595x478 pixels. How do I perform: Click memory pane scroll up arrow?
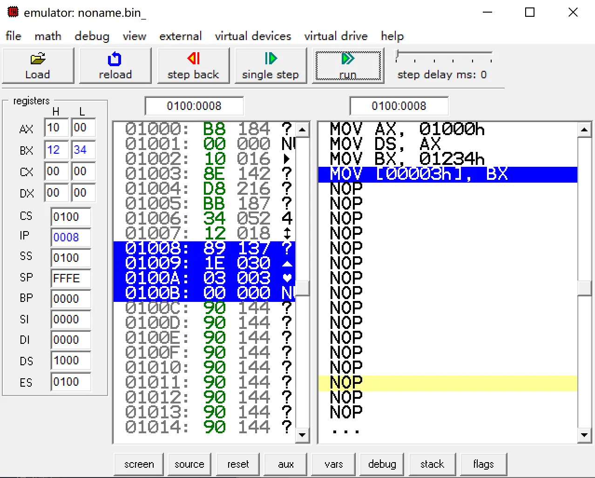point(303,130)
